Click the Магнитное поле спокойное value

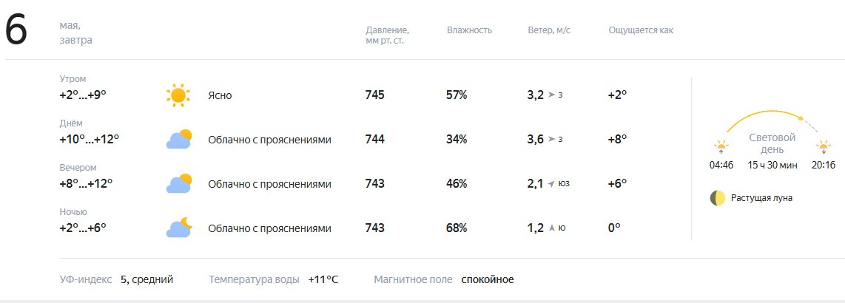pyautogui.click(x=488, y=280)
